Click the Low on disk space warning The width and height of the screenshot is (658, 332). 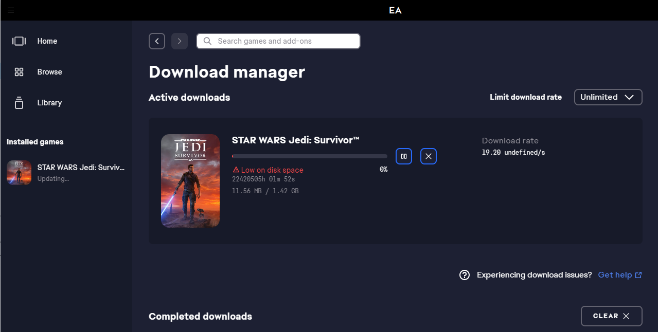point(268,170)
